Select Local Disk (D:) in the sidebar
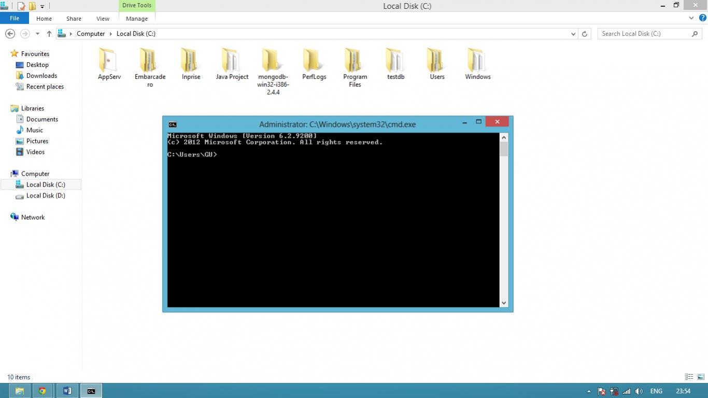Viewport: 708px width, 398px height. point(46,196)
